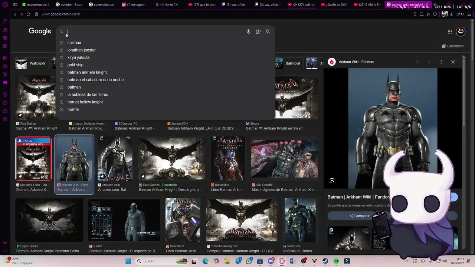This screenshot has width=475, height=267.
Task: Go to next image in preview panel
Action: [429, 62]
